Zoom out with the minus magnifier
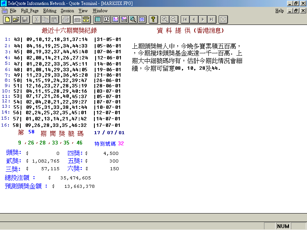The width and height of the screenshot is (307, 230). [x=173, y=20]
